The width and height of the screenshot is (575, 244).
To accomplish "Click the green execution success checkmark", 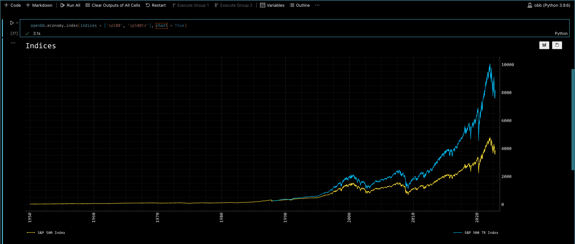I will tap(27, 34).
